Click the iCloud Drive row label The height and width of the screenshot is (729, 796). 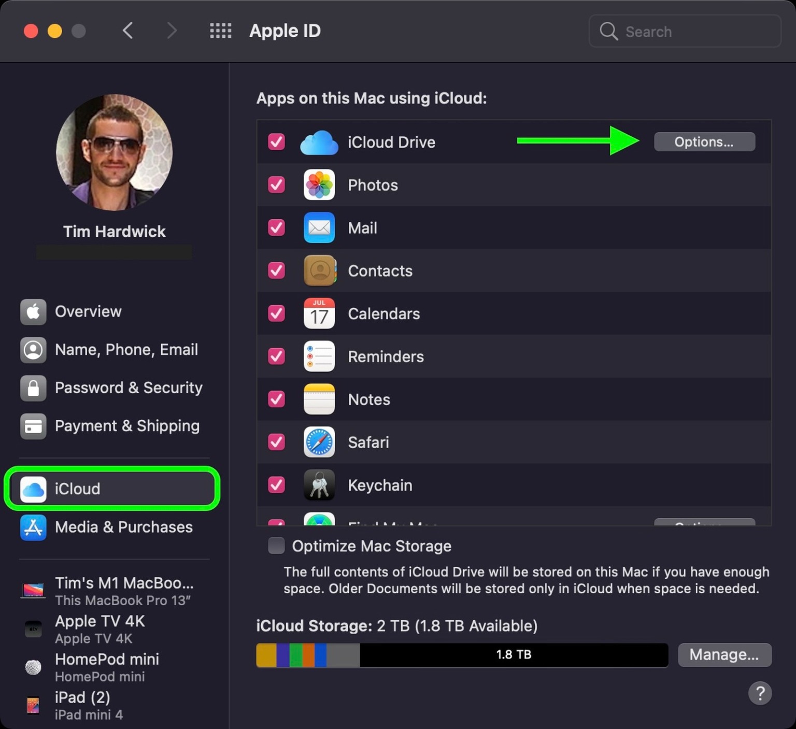(391, 142)
